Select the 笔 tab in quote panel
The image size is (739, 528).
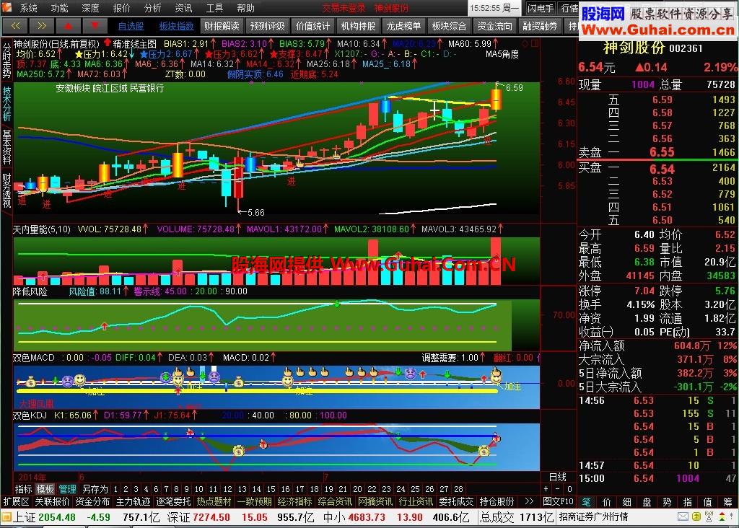point(586,502)
